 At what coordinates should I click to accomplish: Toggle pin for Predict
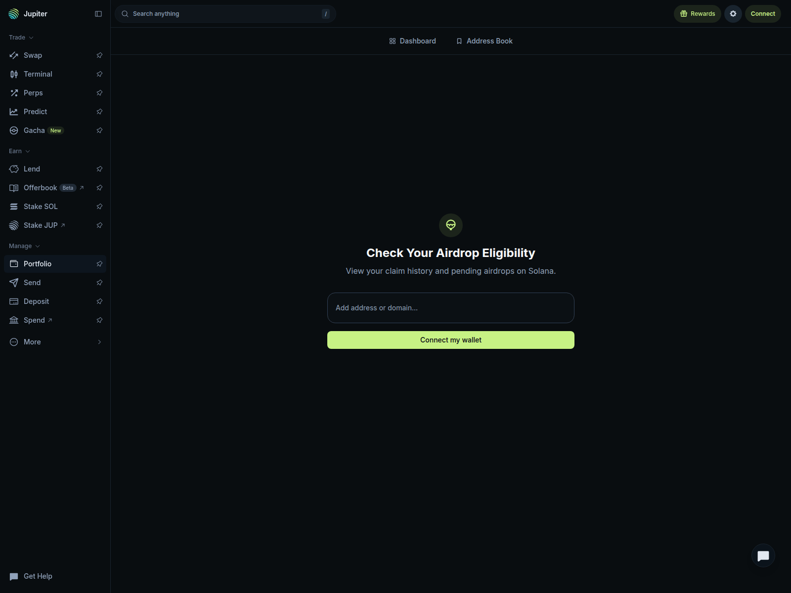coord(99,112)
